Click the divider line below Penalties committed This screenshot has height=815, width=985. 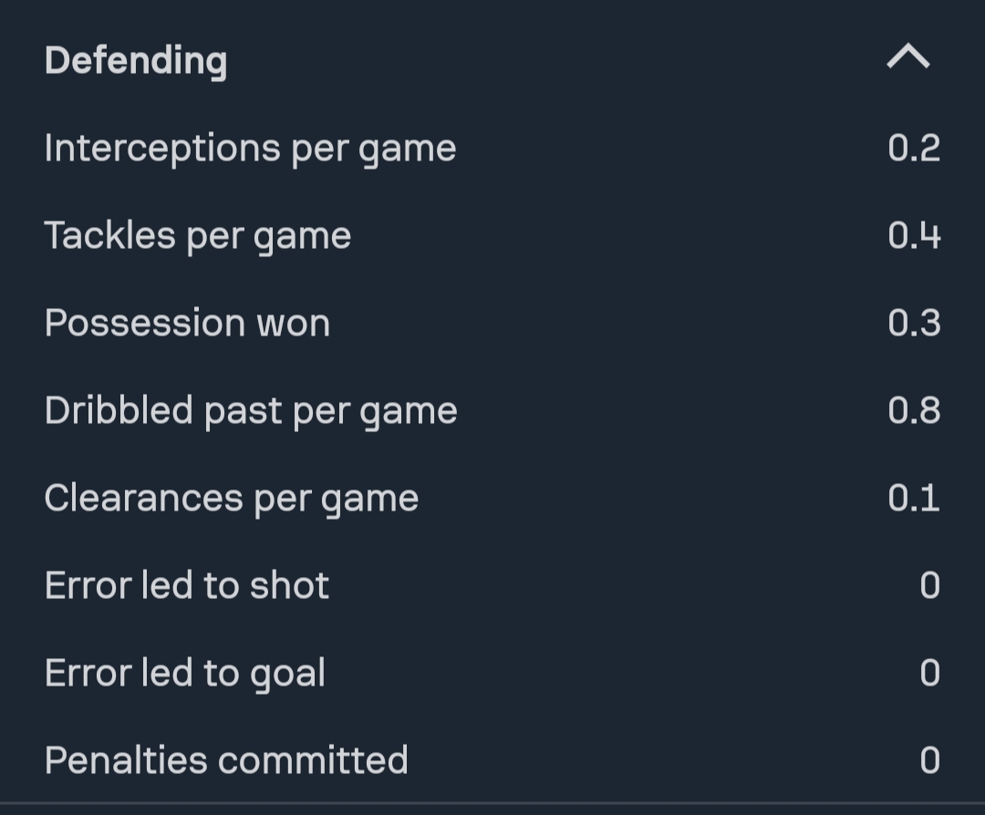[493, 803]
